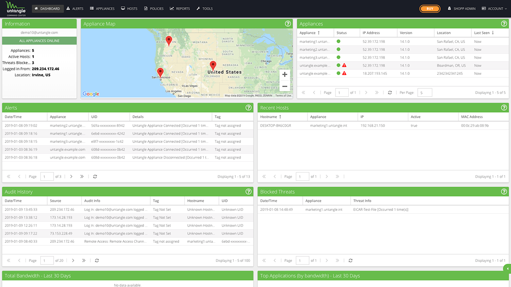This screenshot has width=511, height=287.
Task: Click the Untangle Command Center logo
Action: tap(16, 8)
